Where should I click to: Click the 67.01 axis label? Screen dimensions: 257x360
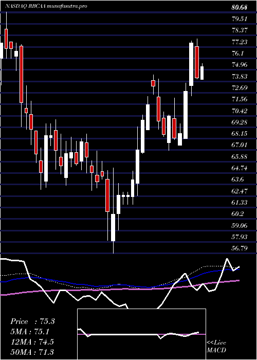pyautogui.click(x=240, y=145)
